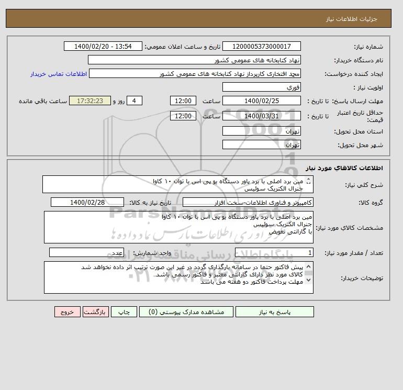The image size is (403, 390).
Task: Click label تاریخ و ساعت اعلان عمومی
Action: 183,47
